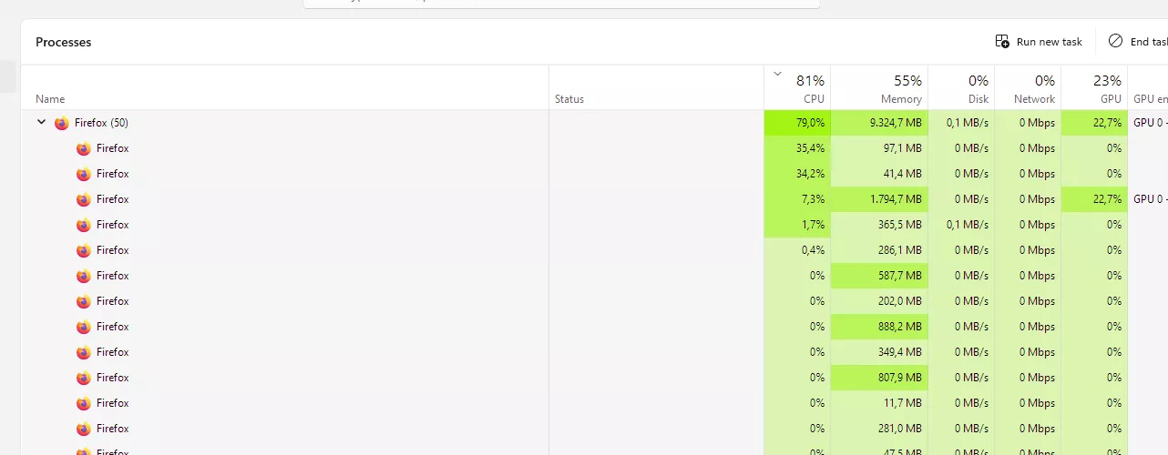
Task: Sort by the Name column header
Action: pyautogui.click(x=285, y=88)
